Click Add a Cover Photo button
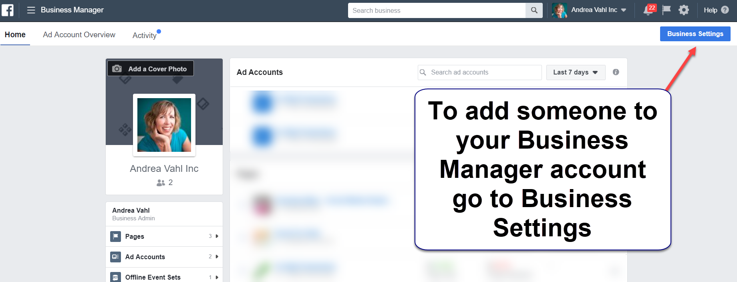Screen dimensions: 737x282 click(x=151, y=68)
